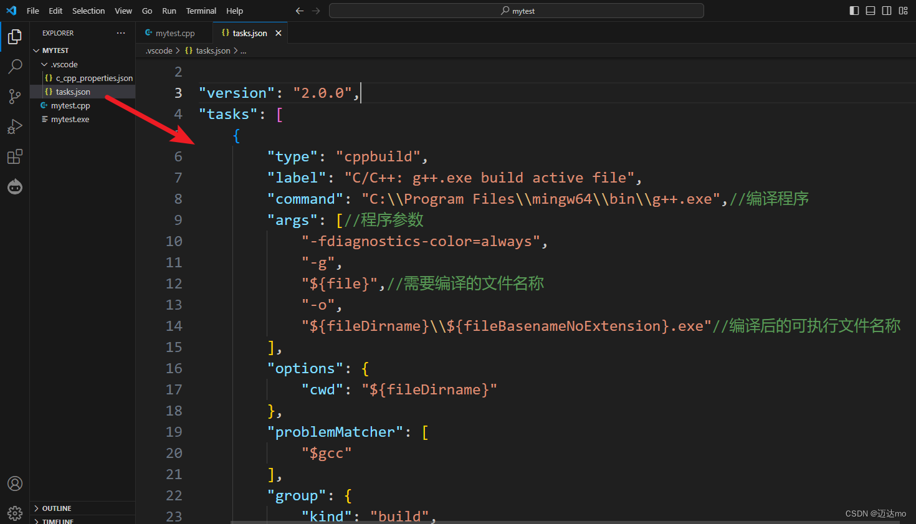
Task: Place cursor on "version": "2.0.0" line
Action: tap(279, 93)
